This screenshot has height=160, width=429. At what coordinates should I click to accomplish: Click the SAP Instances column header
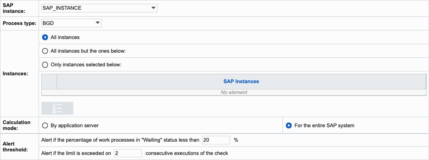[241, 82]
